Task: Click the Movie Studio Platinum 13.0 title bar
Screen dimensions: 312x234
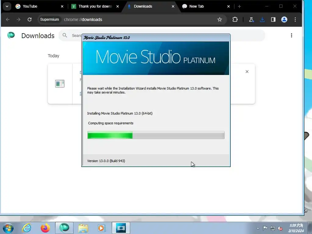Action: [x=156, y=37]
